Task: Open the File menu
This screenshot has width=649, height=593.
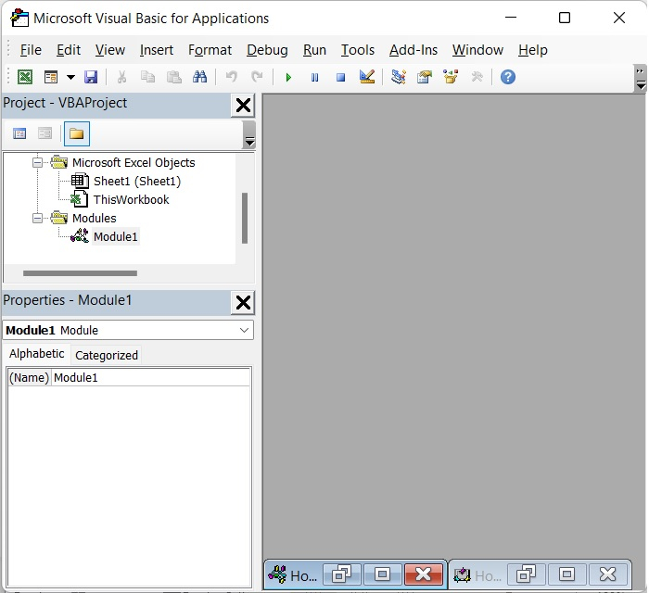Action: [31, 50]
